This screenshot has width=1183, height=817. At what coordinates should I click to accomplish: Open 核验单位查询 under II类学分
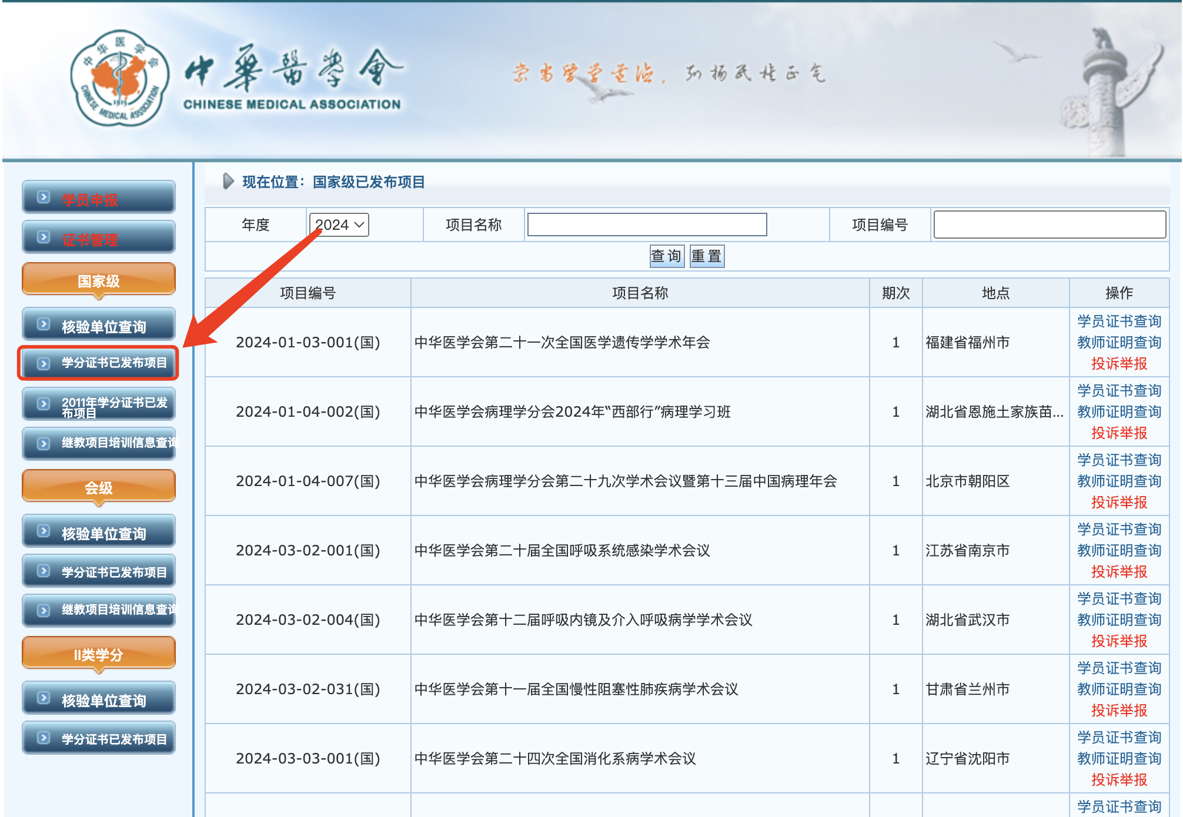pyautogui.click(x=99, y=698)
